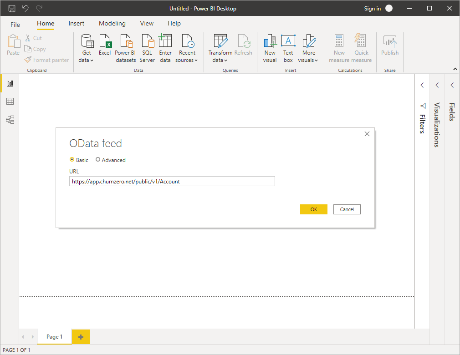This screenshot has width=460, height=355.
Task: Expand the Filters pane chevron
Action: (x=422, y=85)
